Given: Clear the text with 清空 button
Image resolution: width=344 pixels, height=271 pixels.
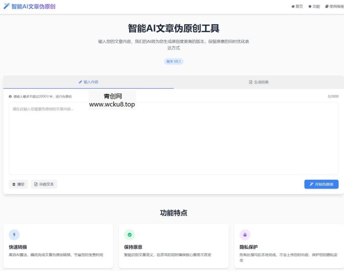Looking at the screenshot, I should click(x=18, y=184).
